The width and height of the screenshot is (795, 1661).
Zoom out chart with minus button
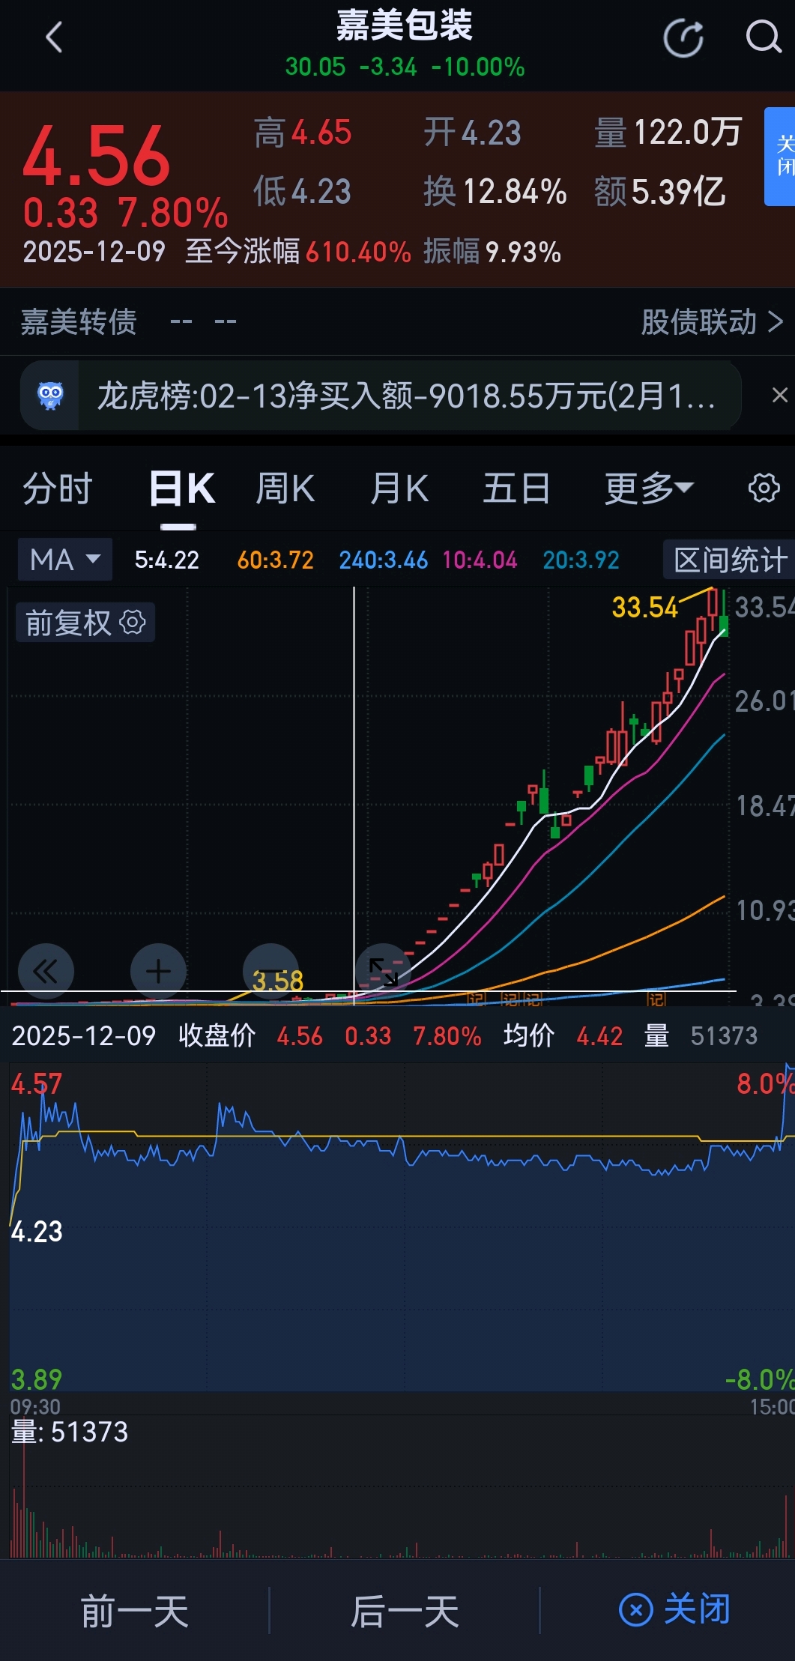click(x=271, y=972)
